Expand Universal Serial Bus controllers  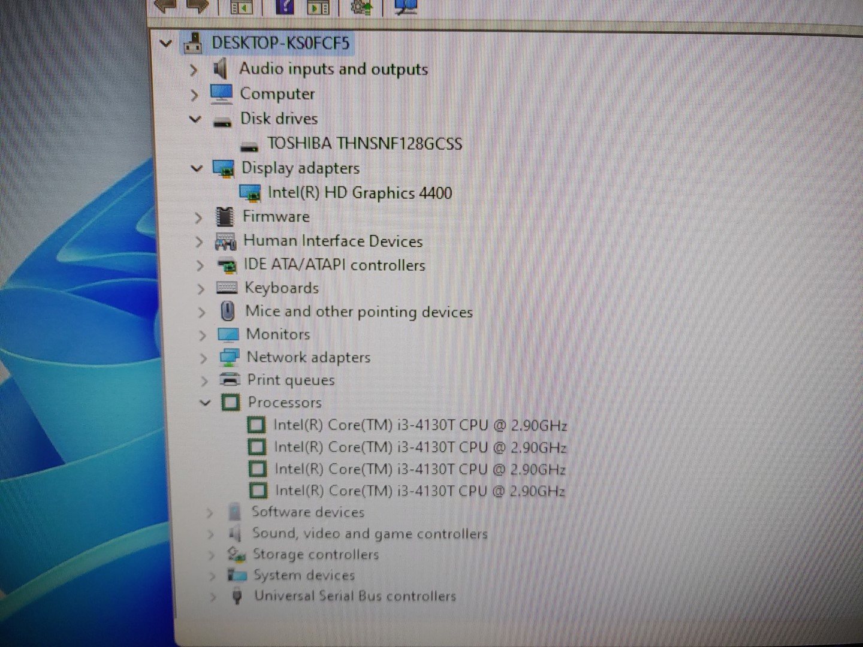coord(212,597)
